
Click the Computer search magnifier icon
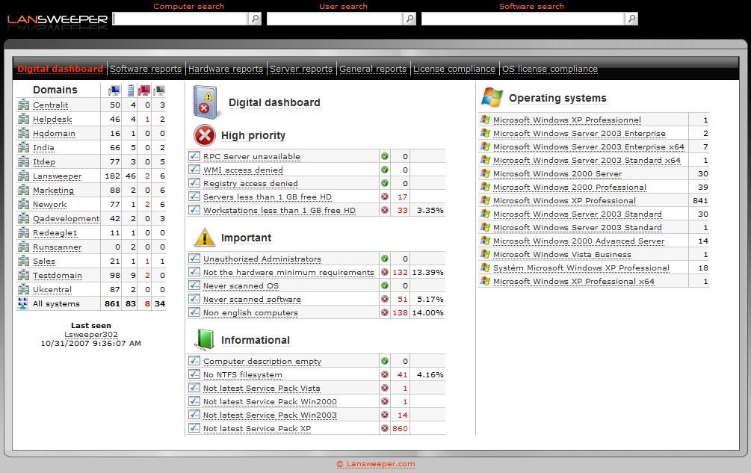coord(256,19)
